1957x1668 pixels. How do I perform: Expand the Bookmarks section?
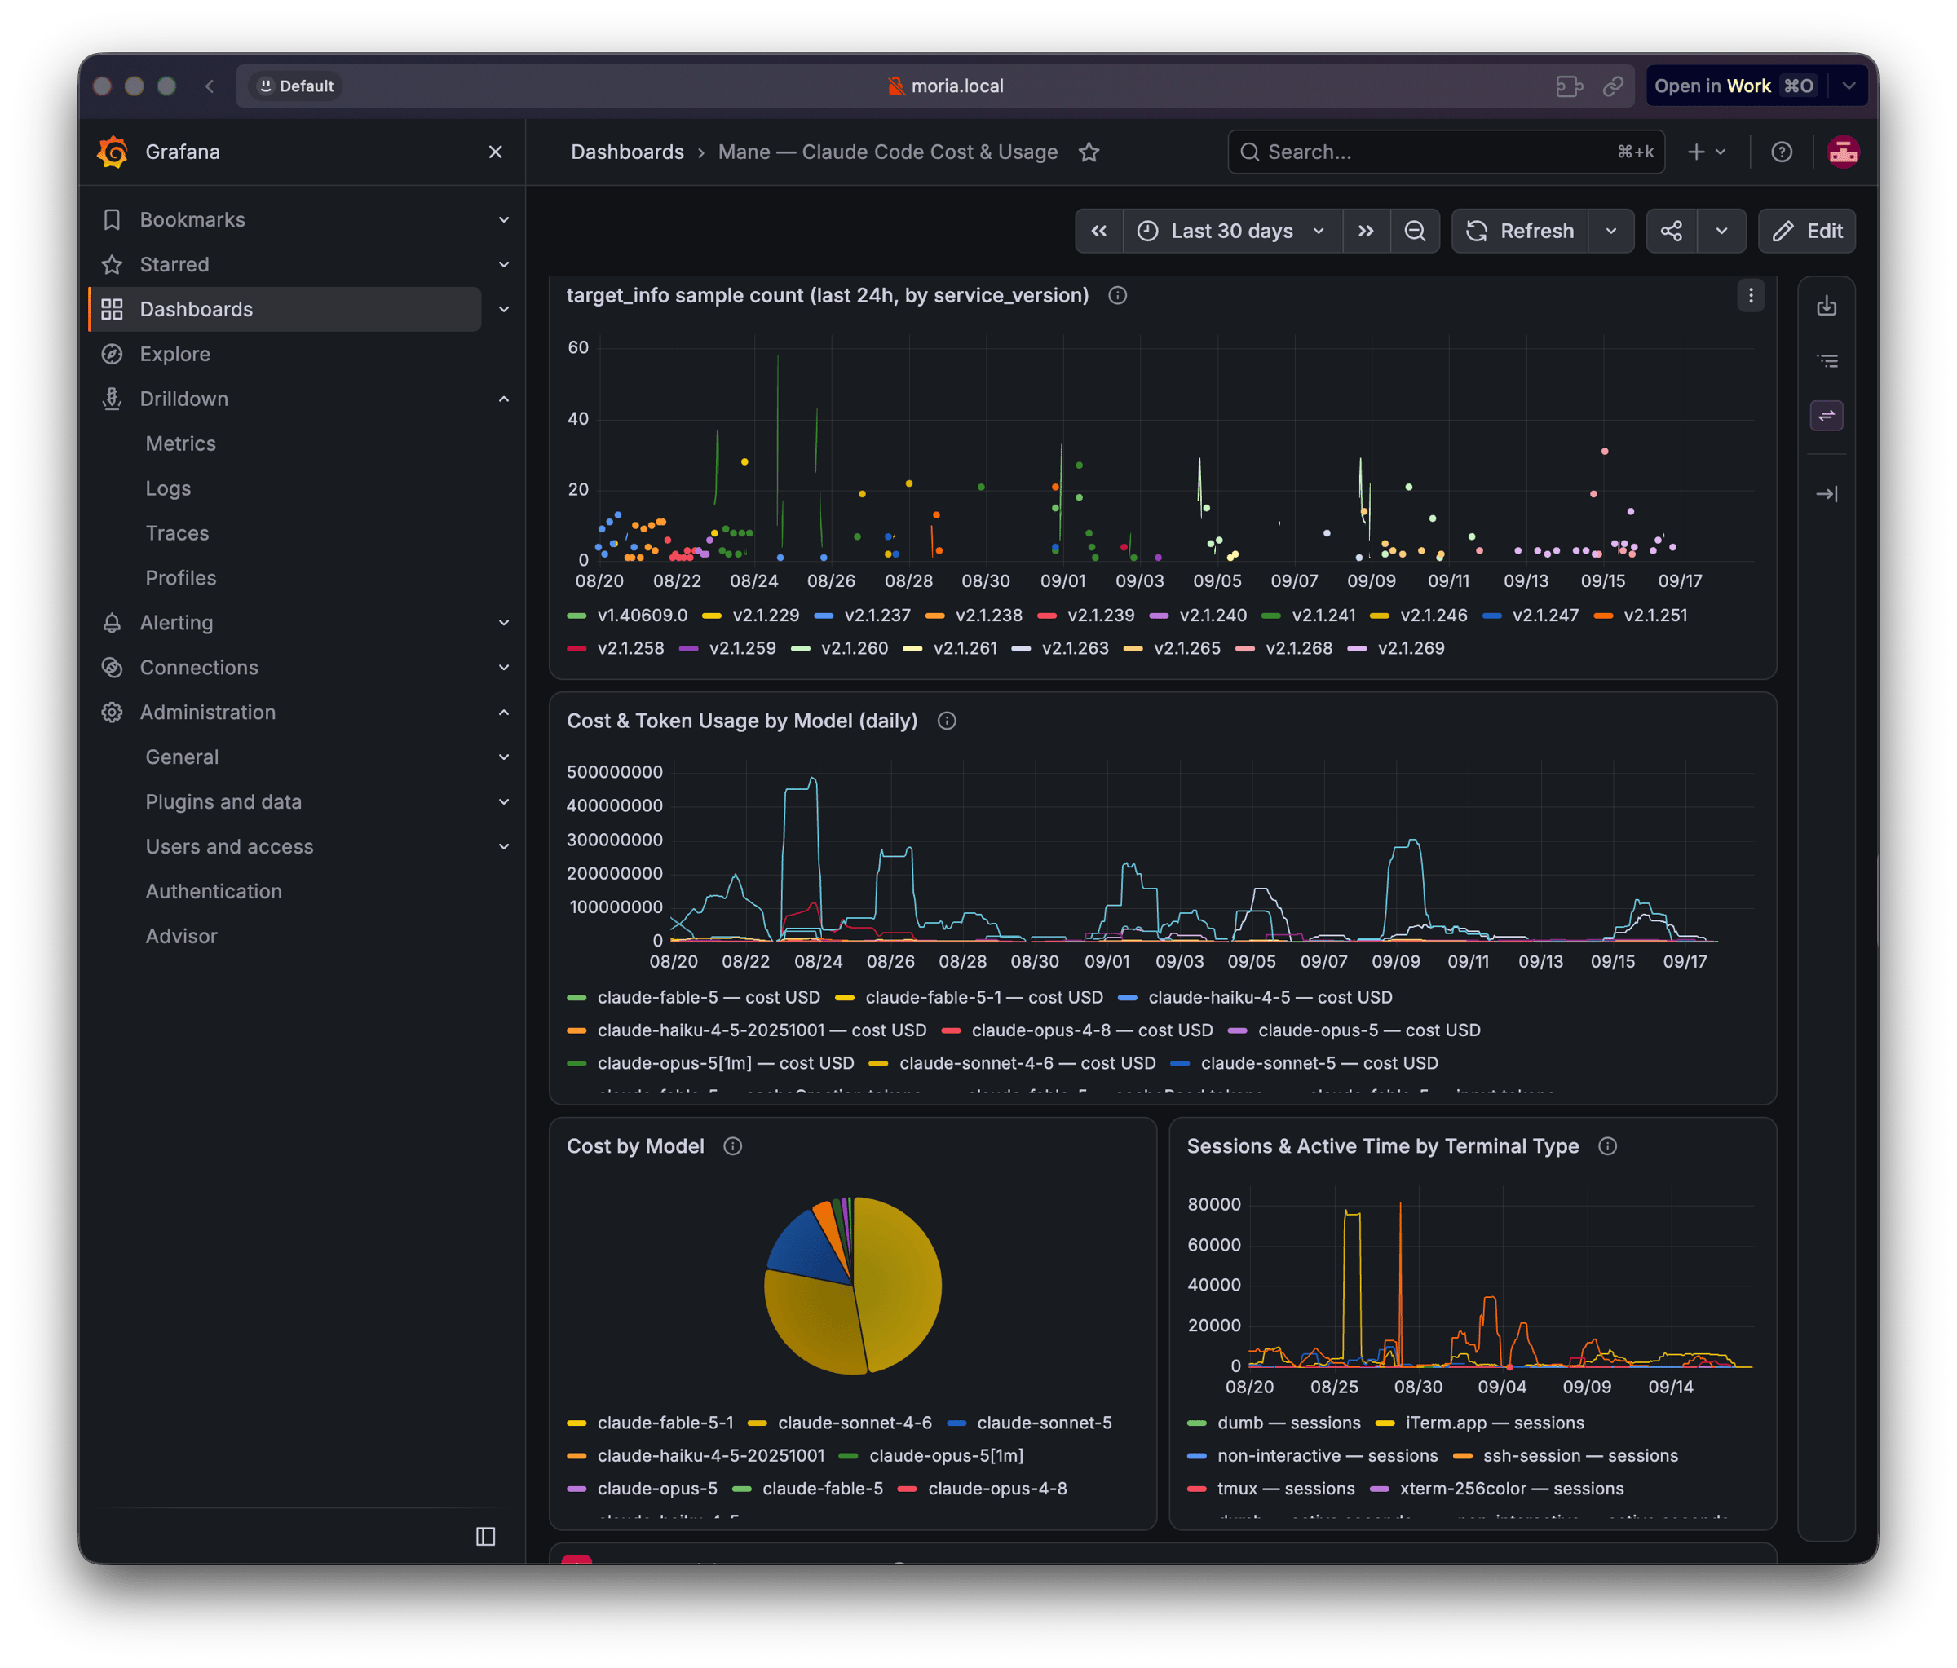tap(503, 220)
